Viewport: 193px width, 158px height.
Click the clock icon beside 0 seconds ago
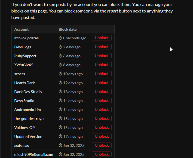(60, 38)
